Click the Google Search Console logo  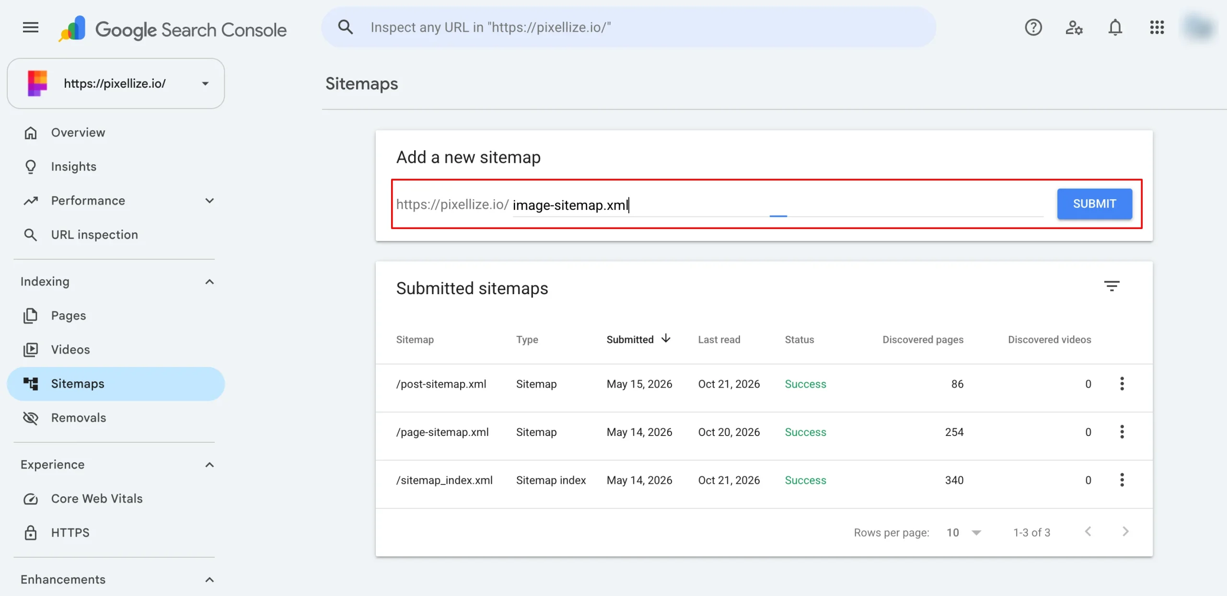(x=173, y=29)
